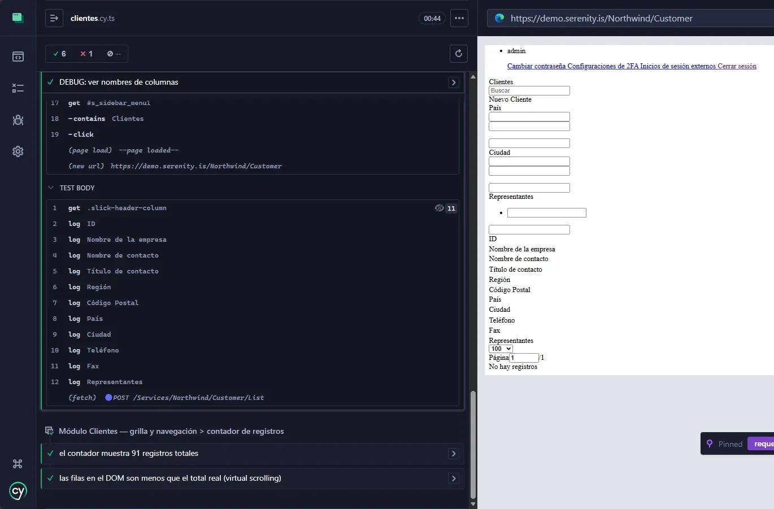Click the Cerrar sesión link
Viewport: 774px width, 509px height.
pos(737,66)
